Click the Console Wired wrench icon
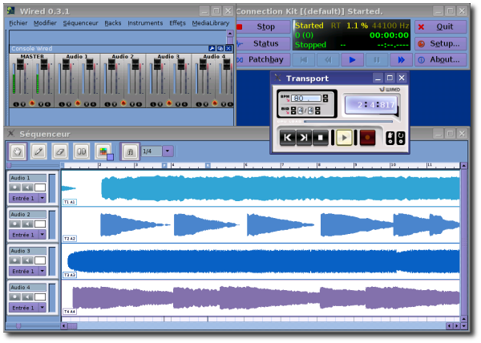 pos(212,48)
